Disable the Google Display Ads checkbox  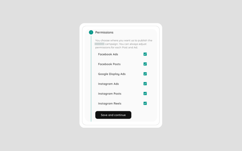[145, 74]
